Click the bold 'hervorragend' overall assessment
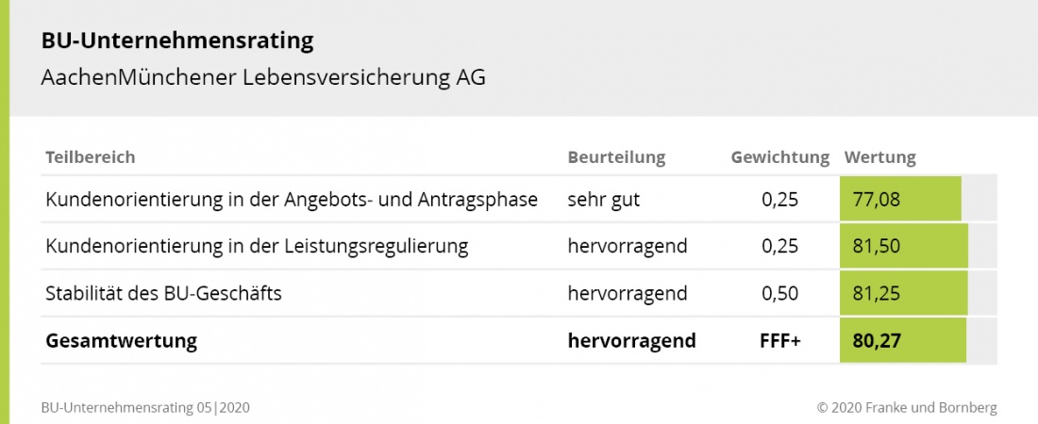Image resolution: width=1038 pixels, height=424 pixels. (x=631, y=340)
